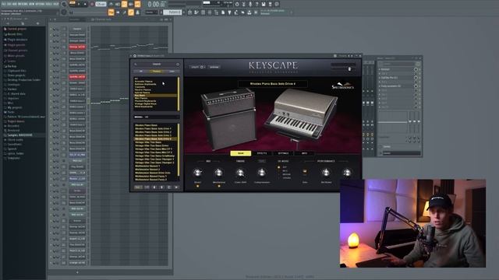Load the Rhodes Piano Bass Solo Drive 2 preset
This screenshot has height=280, width=499.
(x=153, y=132)
